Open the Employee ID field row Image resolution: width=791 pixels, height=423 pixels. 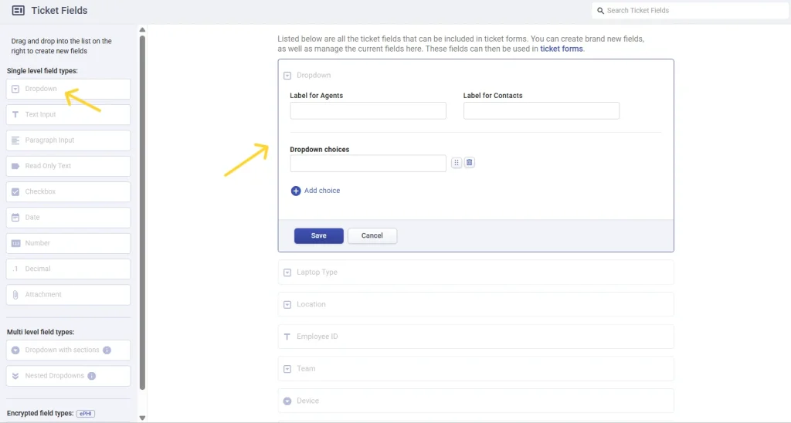pyautogui.click(x=476, y=337)
